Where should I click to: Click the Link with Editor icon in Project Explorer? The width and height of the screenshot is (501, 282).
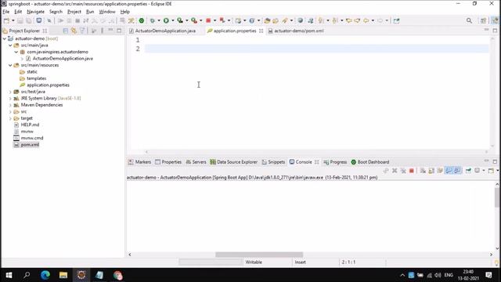click(74, 31)
